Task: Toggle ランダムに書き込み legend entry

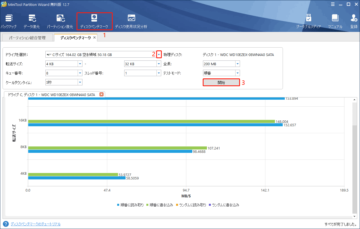Action: pyautogui.click(x=224, y=205)
